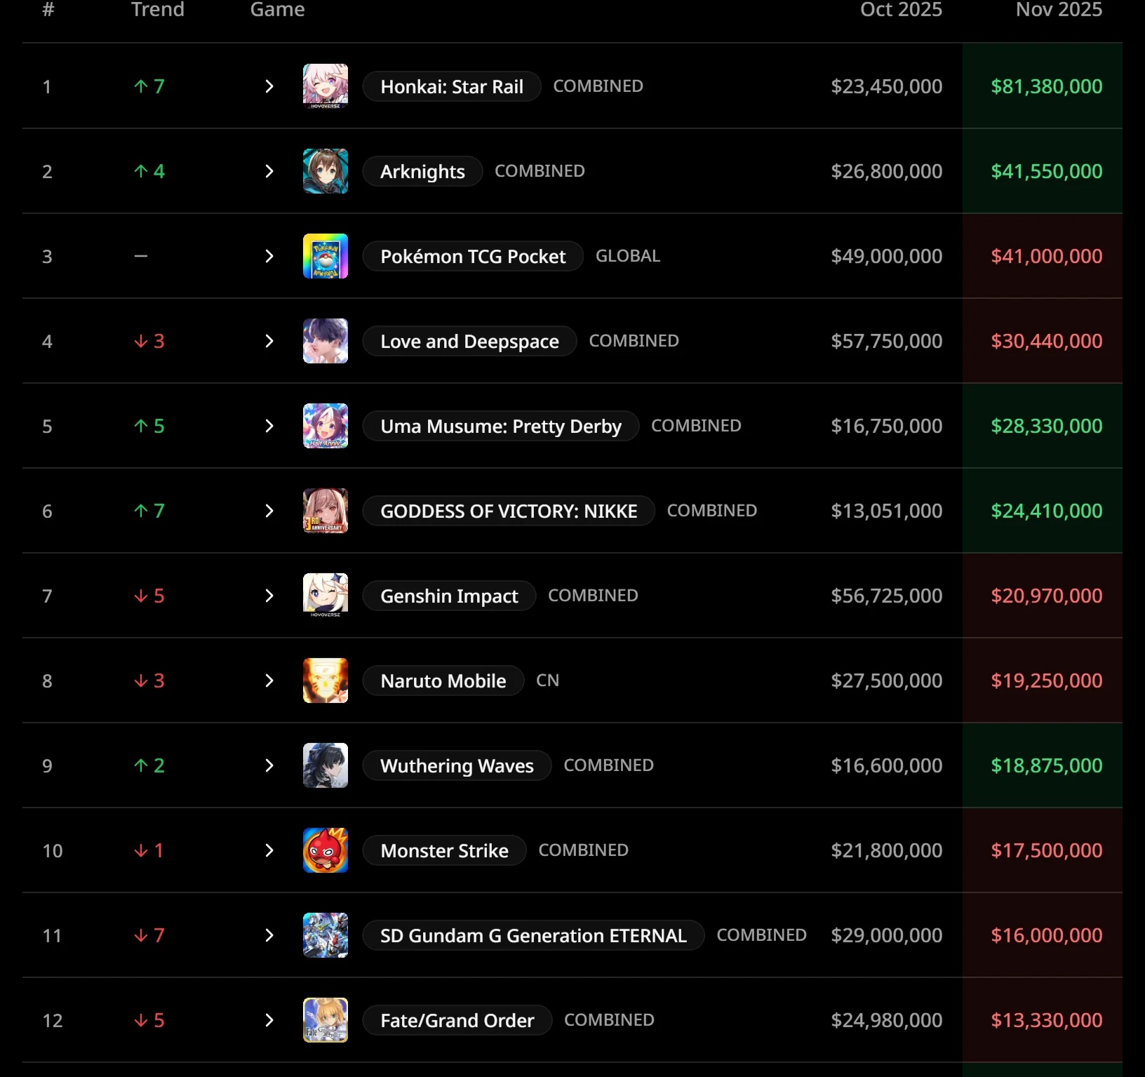Click the Naruto Mobile name pill
Image resolution: width=1145 pixels, height=1077 pixels.
pos(443,681)
